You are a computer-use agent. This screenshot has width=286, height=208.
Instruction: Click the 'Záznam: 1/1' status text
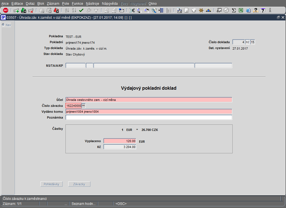(12, 204)
